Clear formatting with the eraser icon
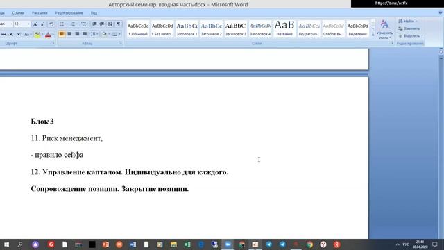This screenshot has width=444, height=250. pyautogui.click(x=51, y=24)
